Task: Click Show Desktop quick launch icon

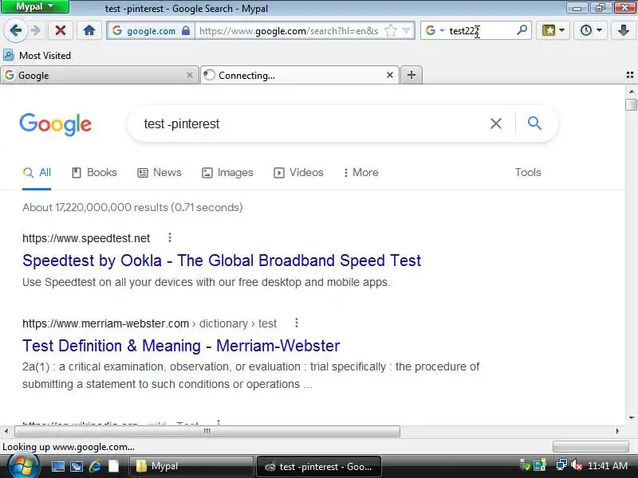Action: click(x=57, y=466)
